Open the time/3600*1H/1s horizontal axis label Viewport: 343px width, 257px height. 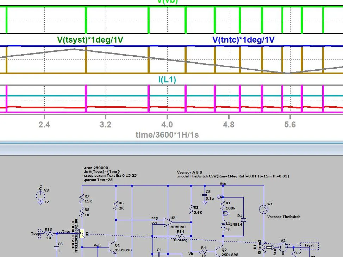pos(167,135)
